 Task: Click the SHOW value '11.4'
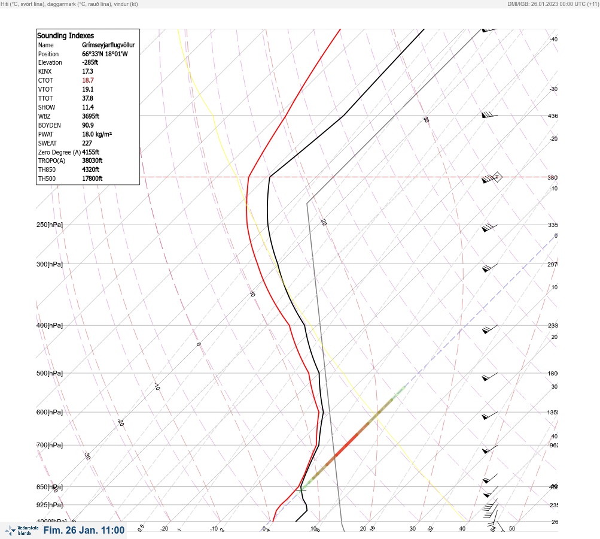pyautogui.click(x=87, y=107)
